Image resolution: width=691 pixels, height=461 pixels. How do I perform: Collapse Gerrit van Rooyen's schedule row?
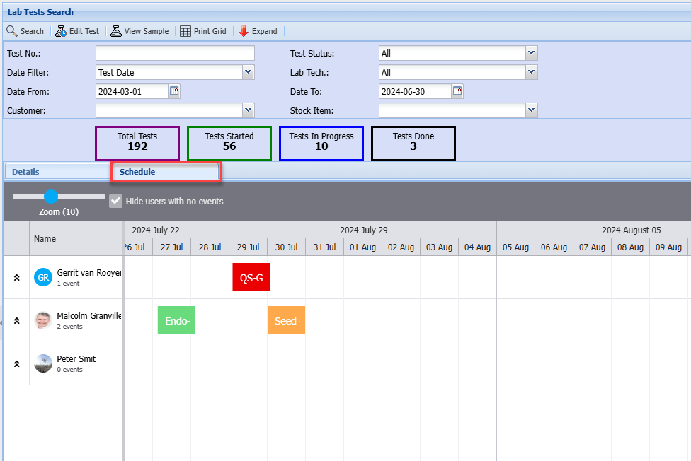pyautogui.click(x=16, y=278)
